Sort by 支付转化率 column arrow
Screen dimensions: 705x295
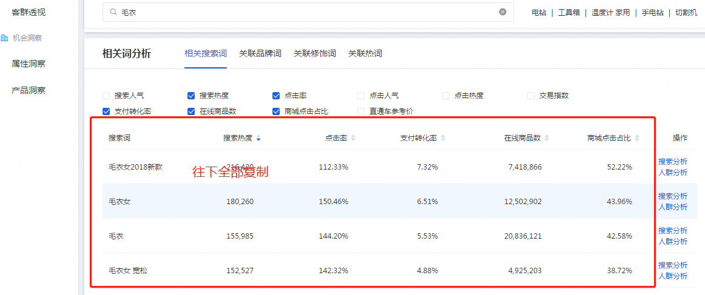[443, 138]
